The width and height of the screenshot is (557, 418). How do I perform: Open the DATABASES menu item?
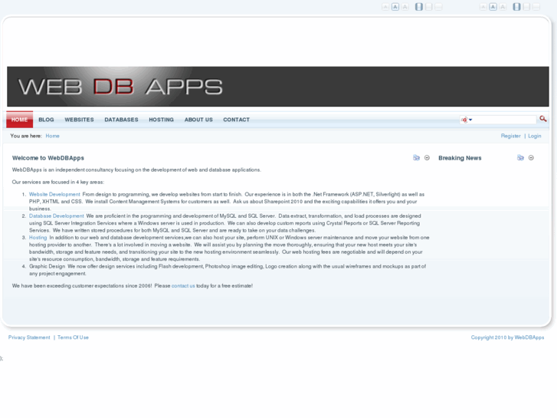pyautogui.click(x=121, y=120)
